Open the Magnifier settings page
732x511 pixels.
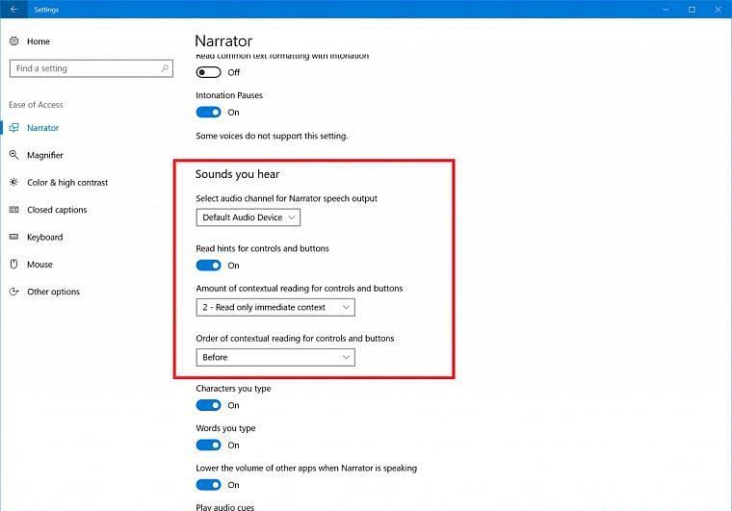pyautogui.click(x=45, y=155)
